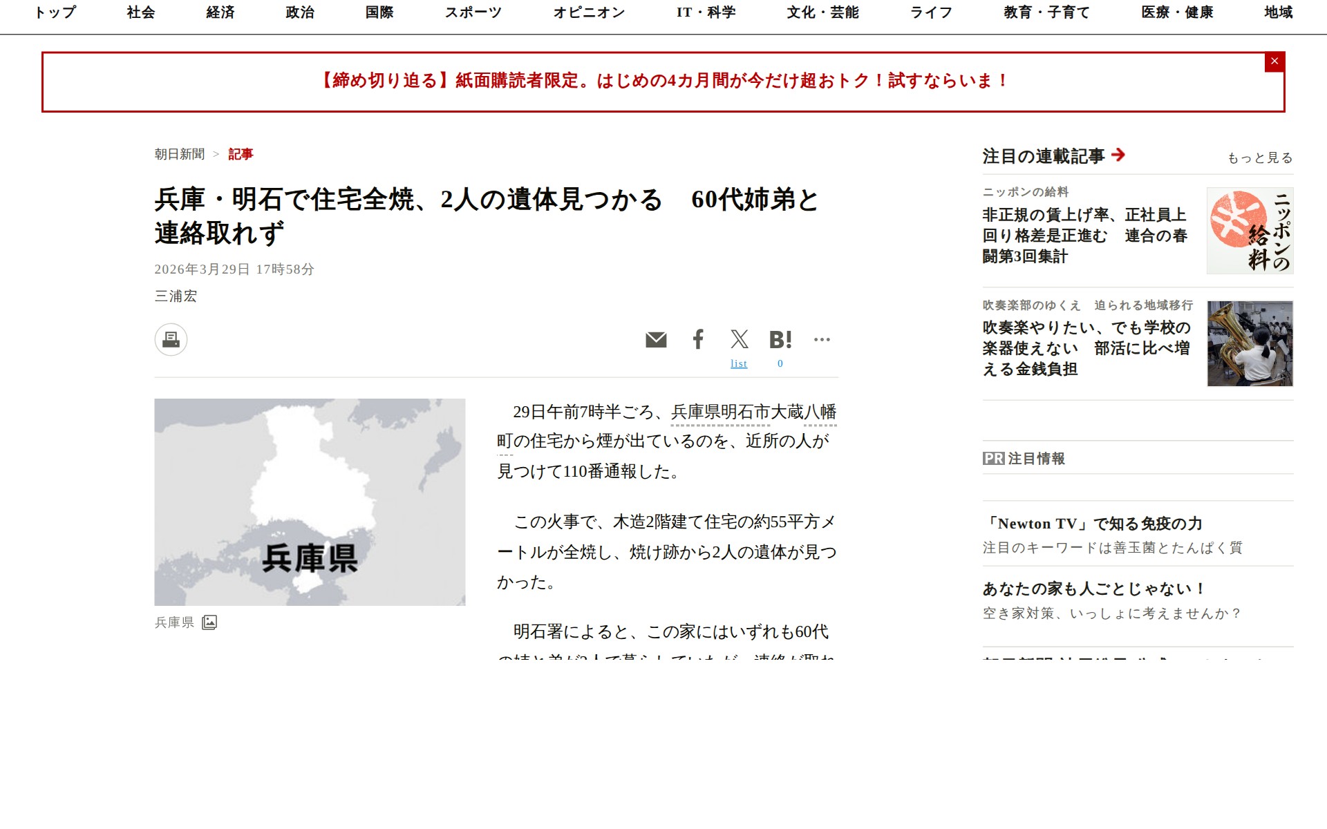Screen dimensions: 1327x829
Task: Go to IT・科学 section
Action: click(x=706, y=12)
